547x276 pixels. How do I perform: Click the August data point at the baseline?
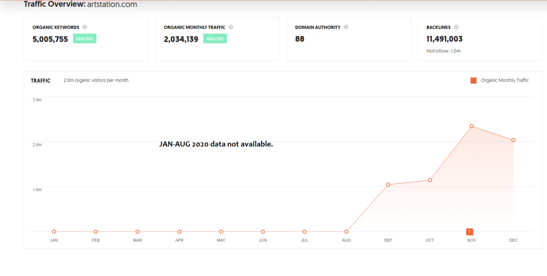coord(346,232)
